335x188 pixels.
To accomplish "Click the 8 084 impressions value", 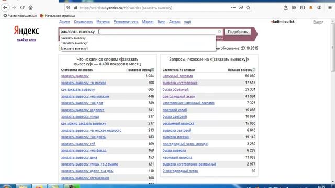I will (150, 76).
